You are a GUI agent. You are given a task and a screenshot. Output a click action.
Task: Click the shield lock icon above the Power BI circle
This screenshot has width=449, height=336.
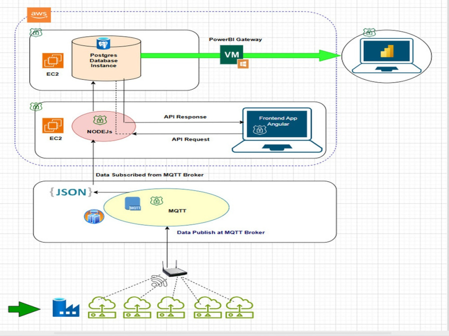(x=369, y=32)
